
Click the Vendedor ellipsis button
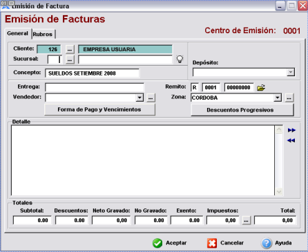tap(151, 98)
